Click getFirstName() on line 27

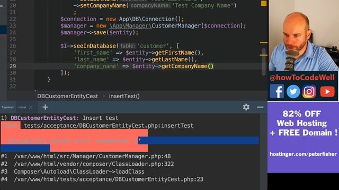[x=178, y=53]
